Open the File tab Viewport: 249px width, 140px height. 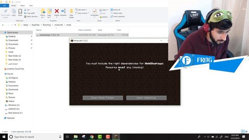tap(4, 5)
